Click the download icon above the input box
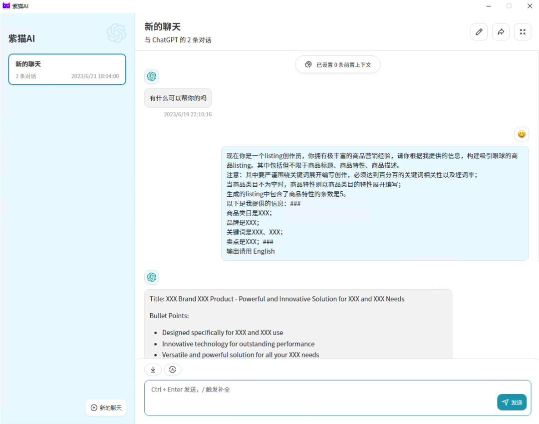 (x=153, y=370)
